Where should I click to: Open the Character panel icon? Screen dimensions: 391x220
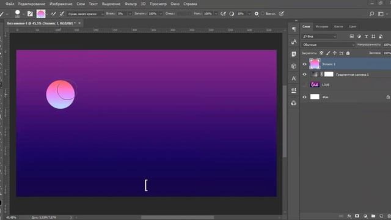pos(294,78)
